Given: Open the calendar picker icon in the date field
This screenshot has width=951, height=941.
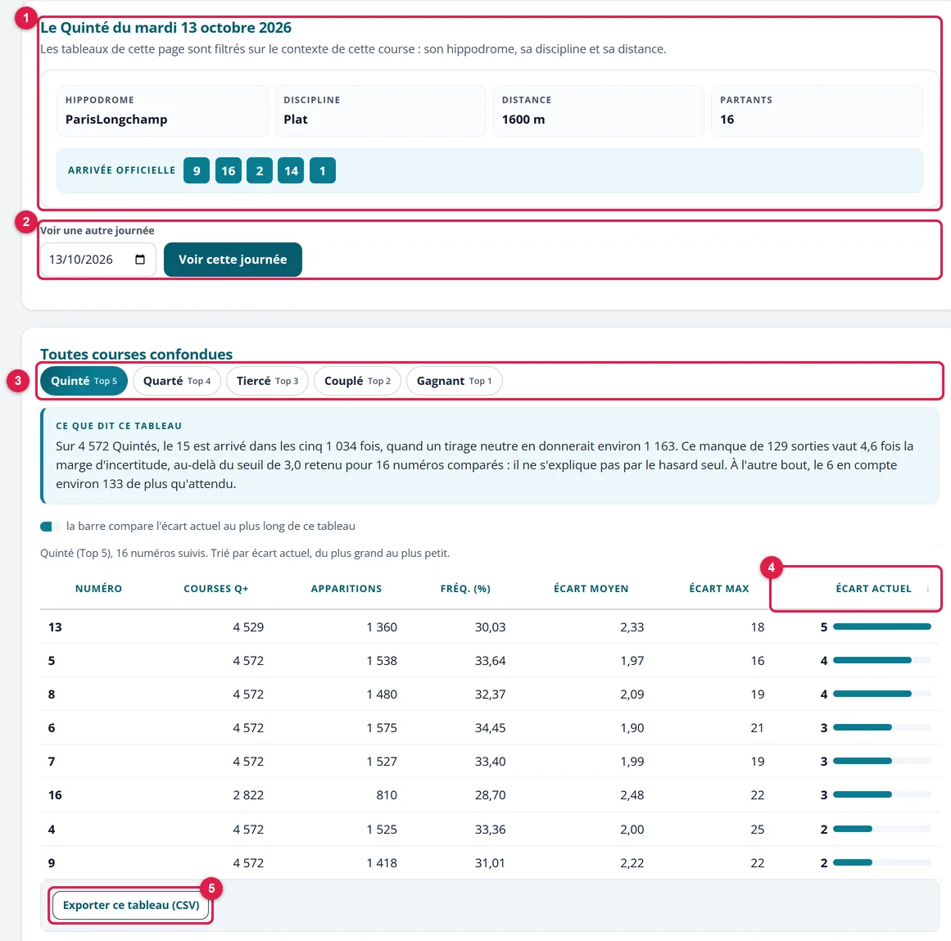Looking at the screenshot, I should click(x=140, y=260).
